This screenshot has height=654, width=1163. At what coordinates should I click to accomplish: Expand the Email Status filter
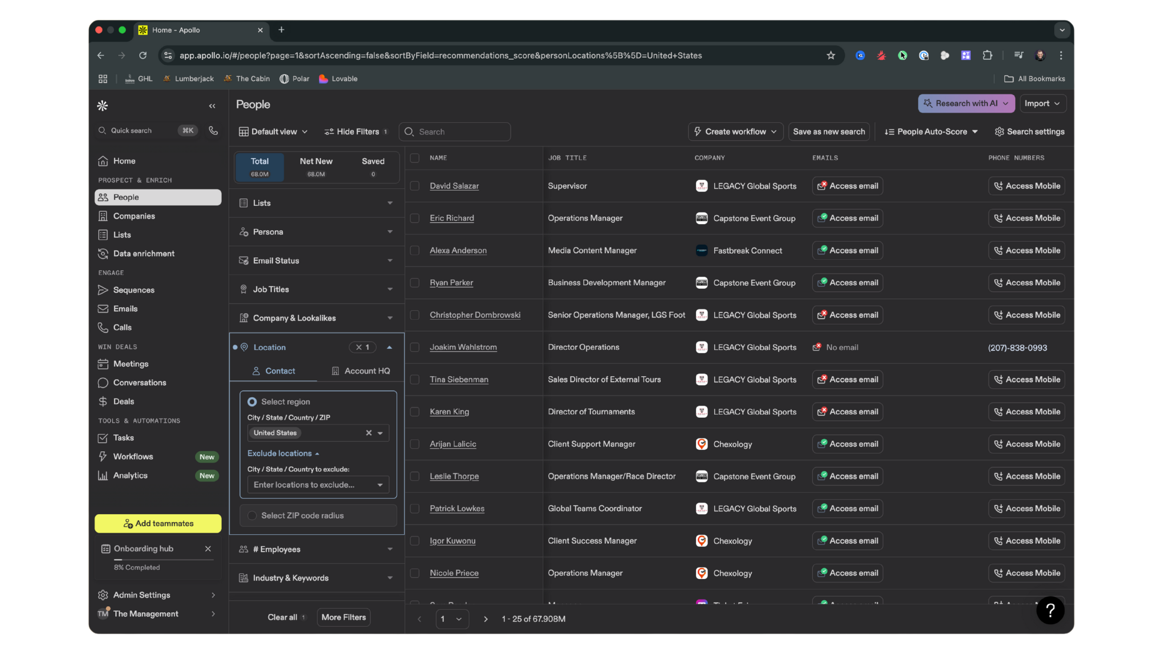click(x=317, y=260)
